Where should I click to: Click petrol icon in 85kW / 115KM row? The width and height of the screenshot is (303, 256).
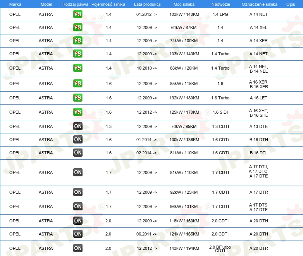coord(77,84)
